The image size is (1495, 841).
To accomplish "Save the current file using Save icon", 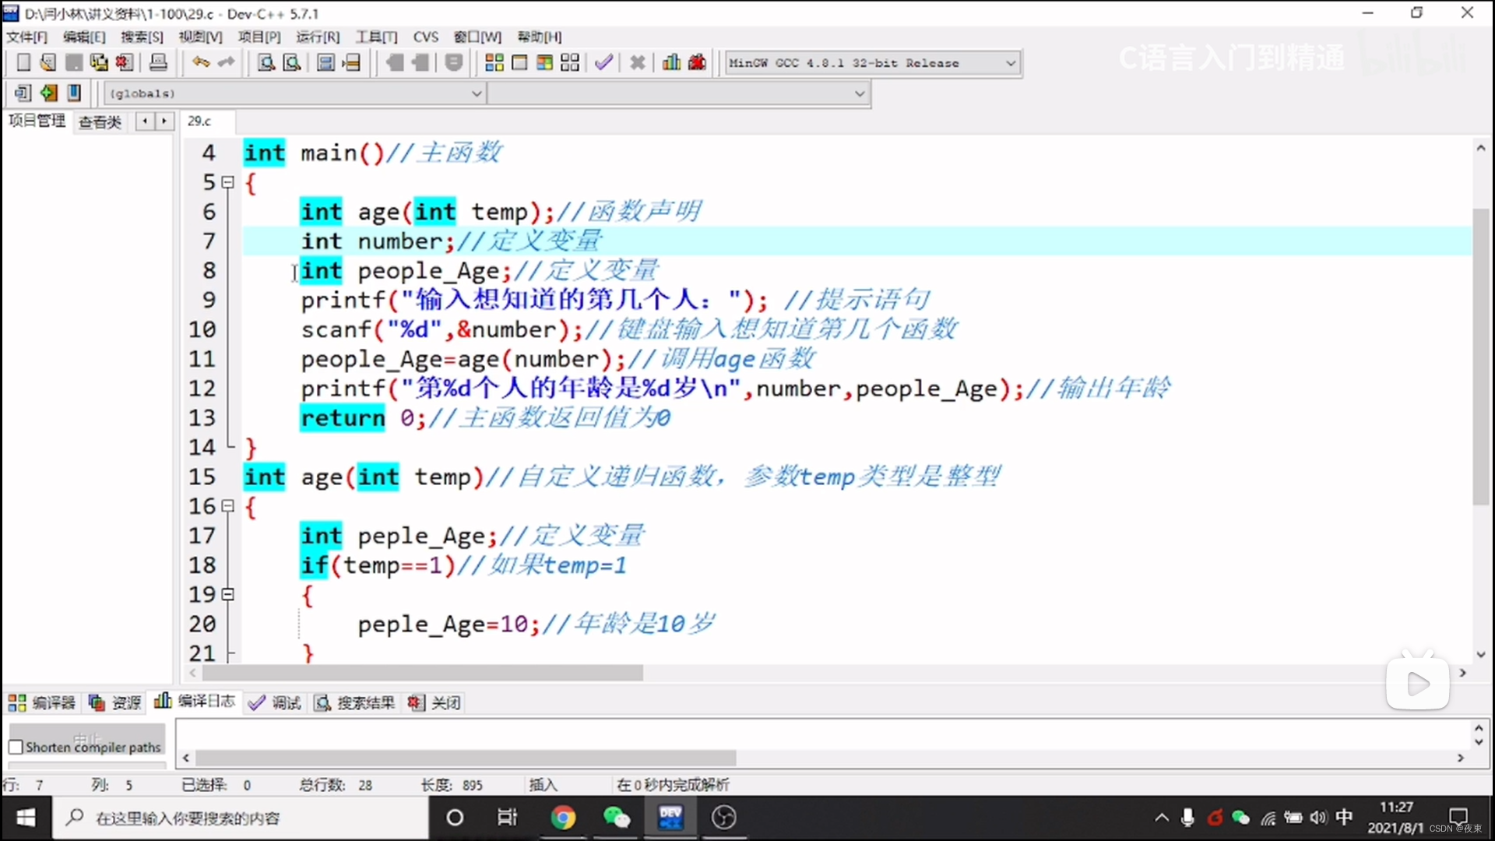I will (74, 62).
